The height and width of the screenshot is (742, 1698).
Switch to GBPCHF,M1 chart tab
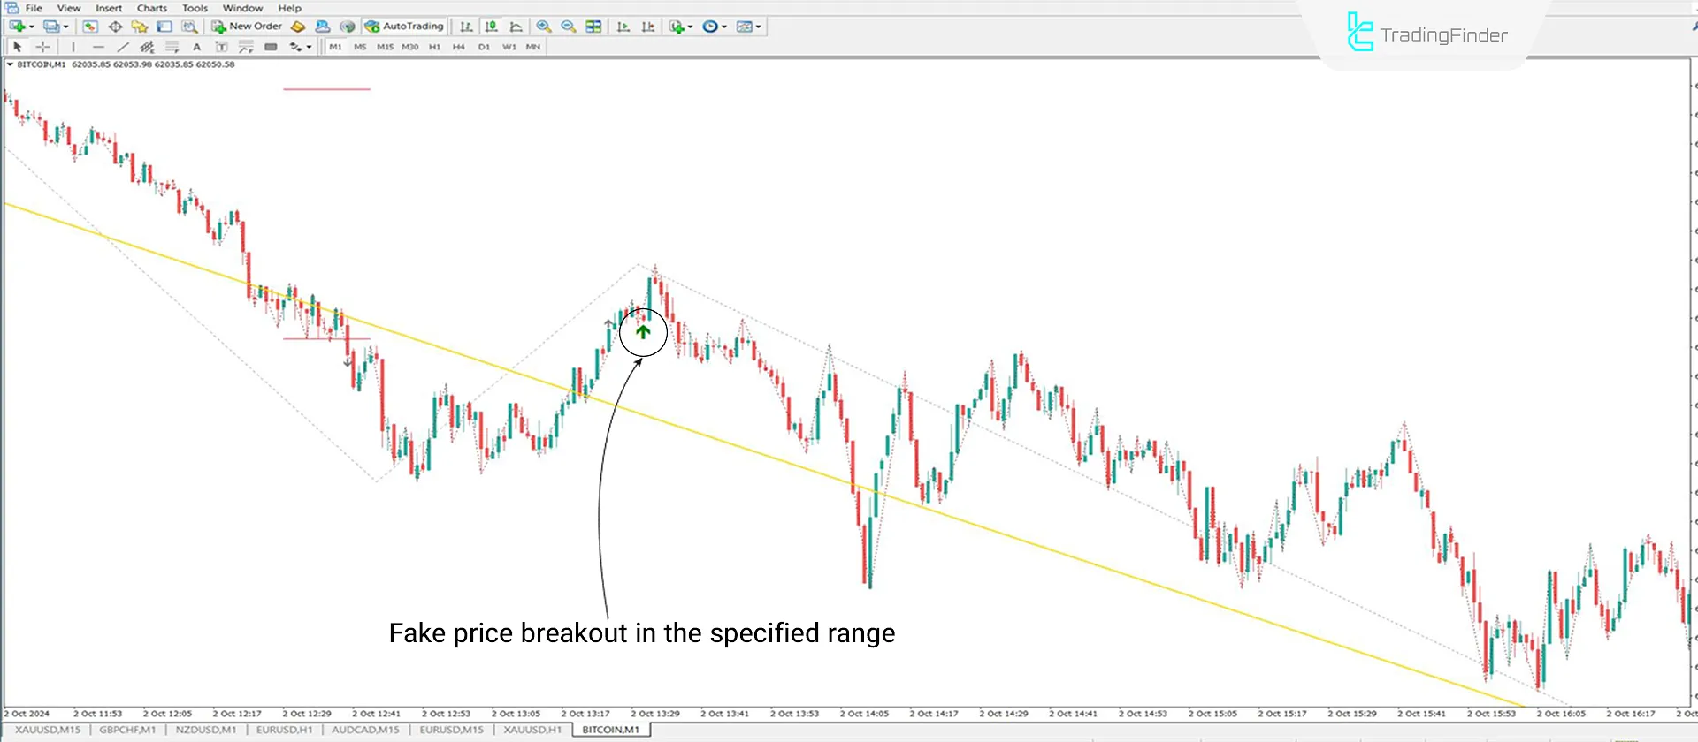tap(127, 730)
